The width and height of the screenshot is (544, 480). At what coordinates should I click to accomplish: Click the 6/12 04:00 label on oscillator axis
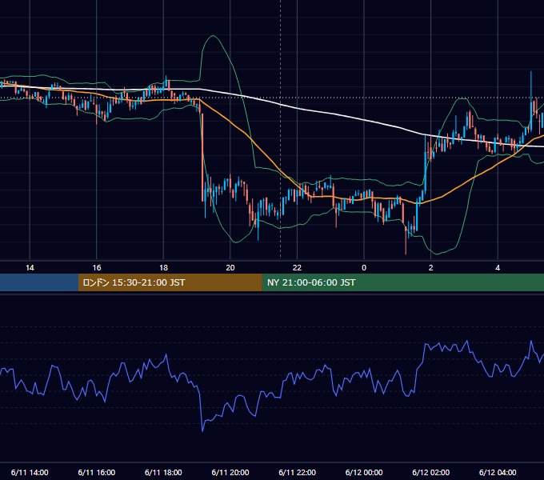click(x=498, y=472)
